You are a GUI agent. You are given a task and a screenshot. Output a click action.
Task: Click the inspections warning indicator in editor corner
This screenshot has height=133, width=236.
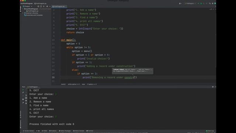[x=211, y=9]
